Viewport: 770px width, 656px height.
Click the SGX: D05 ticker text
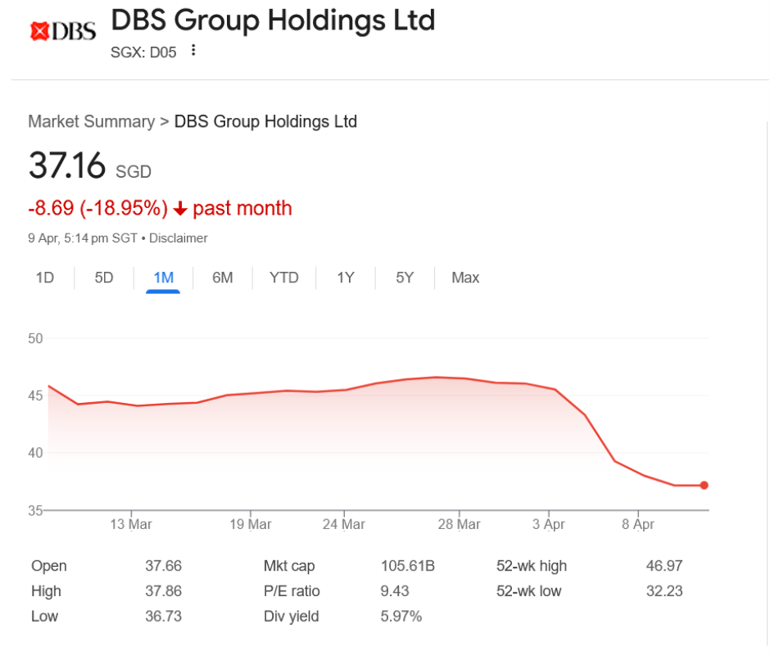click(x=143, y=52)
